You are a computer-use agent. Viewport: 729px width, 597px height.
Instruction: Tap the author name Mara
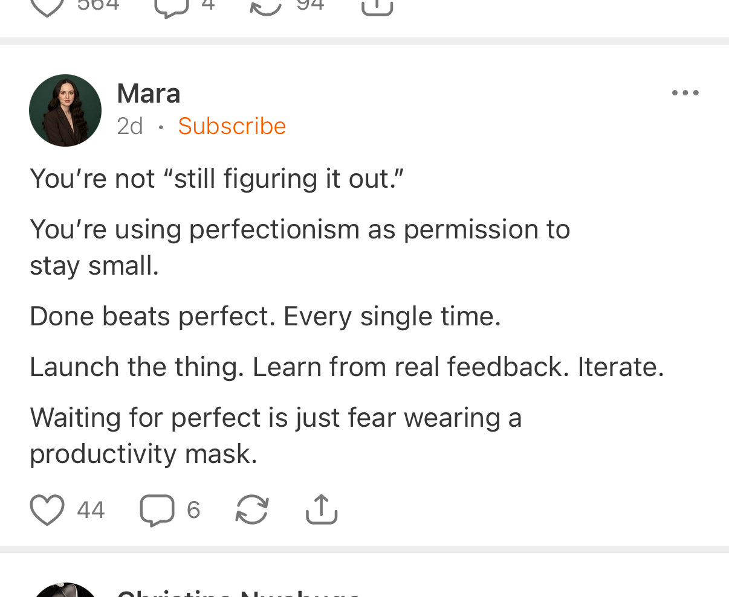pyautogui.click(x=149, y=94)
